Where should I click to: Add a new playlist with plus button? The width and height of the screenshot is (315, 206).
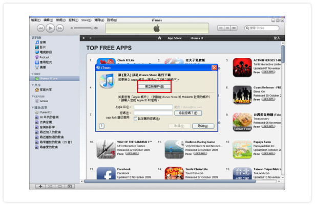(40, 187)
